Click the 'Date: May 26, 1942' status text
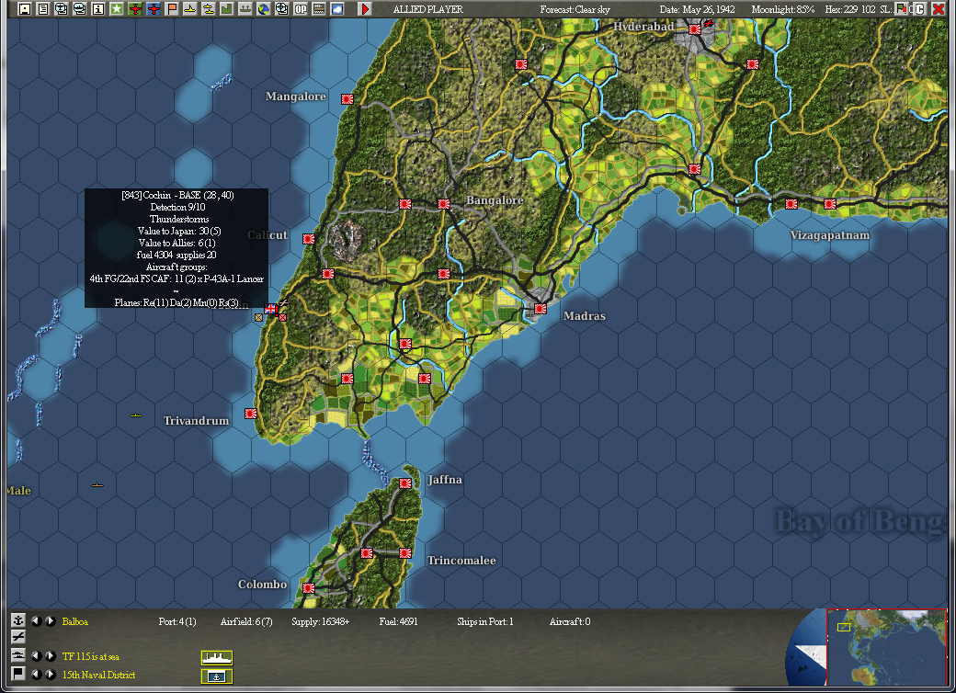This screenshot has height=693, width=956. pyautogui.click(x=698, y=9)
